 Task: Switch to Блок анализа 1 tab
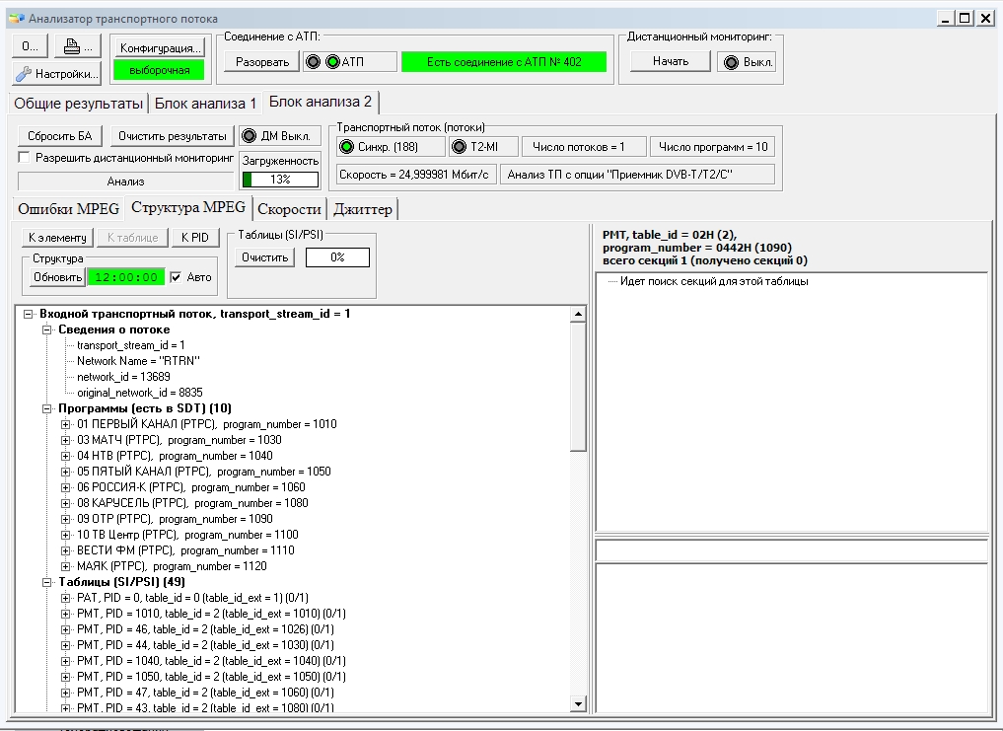pos(205,103)
